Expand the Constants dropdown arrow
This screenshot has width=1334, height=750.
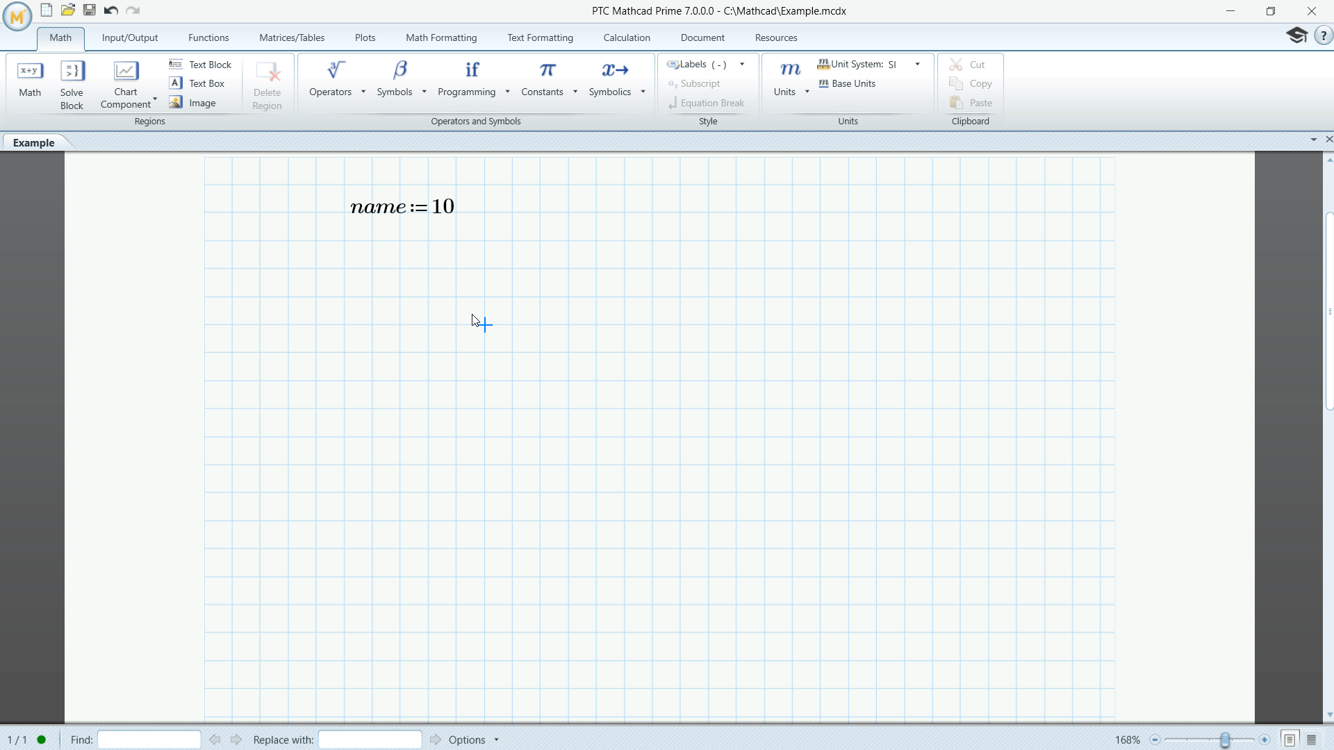tap(575, 92)
